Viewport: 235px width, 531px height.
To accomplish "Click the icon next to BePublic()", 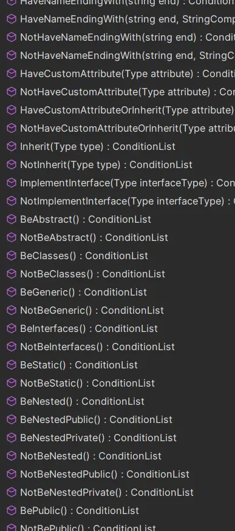I will click(12, 510).
